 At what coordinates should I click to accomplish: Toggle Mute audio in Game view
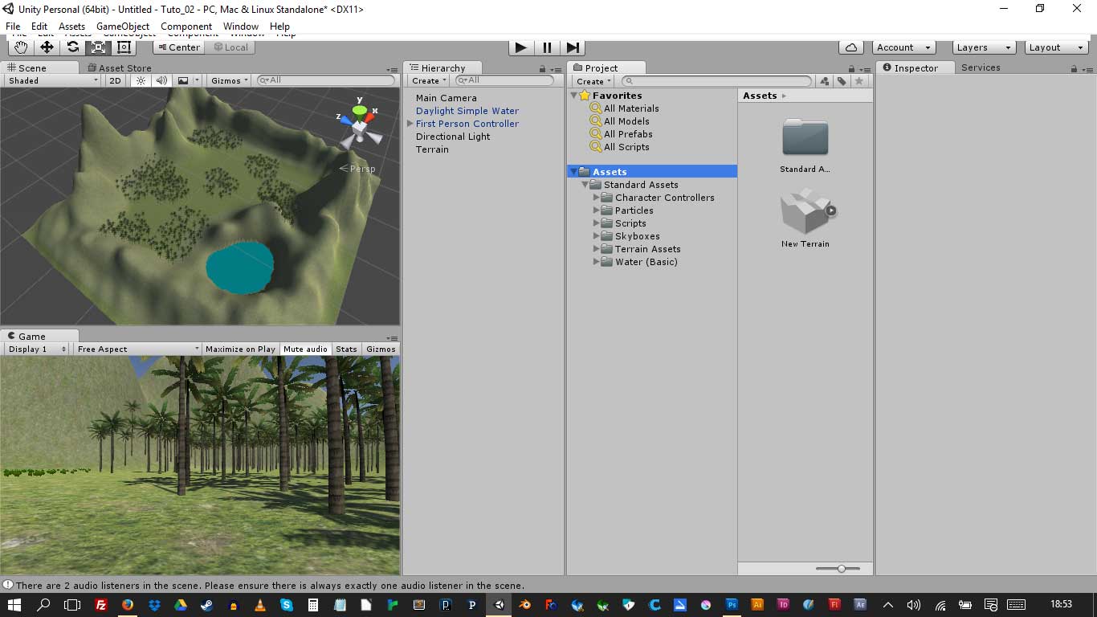point(305,349)
